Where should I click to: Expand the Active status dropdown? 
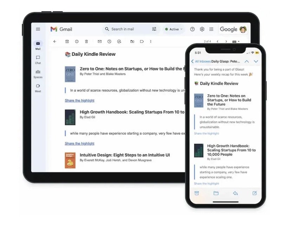(174, 29)
